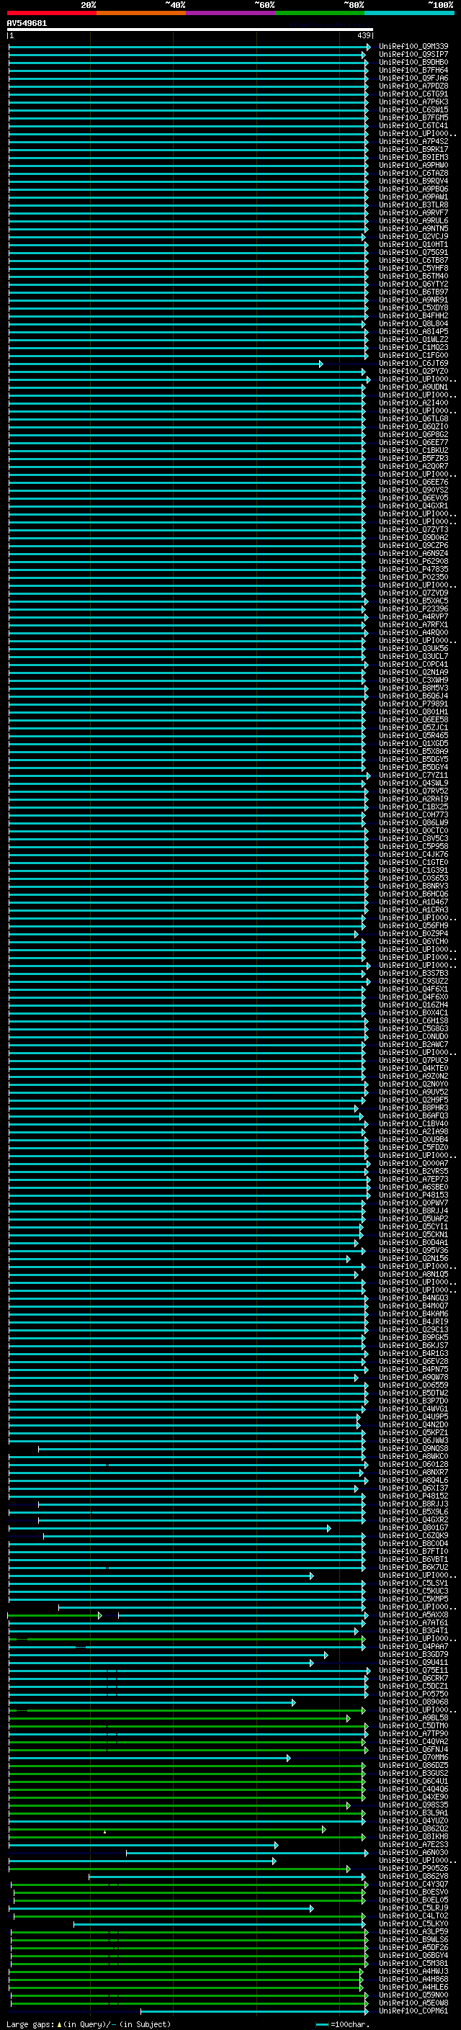
Task: Select label UniRef100_B9RK17
Action: coord(413,150)
